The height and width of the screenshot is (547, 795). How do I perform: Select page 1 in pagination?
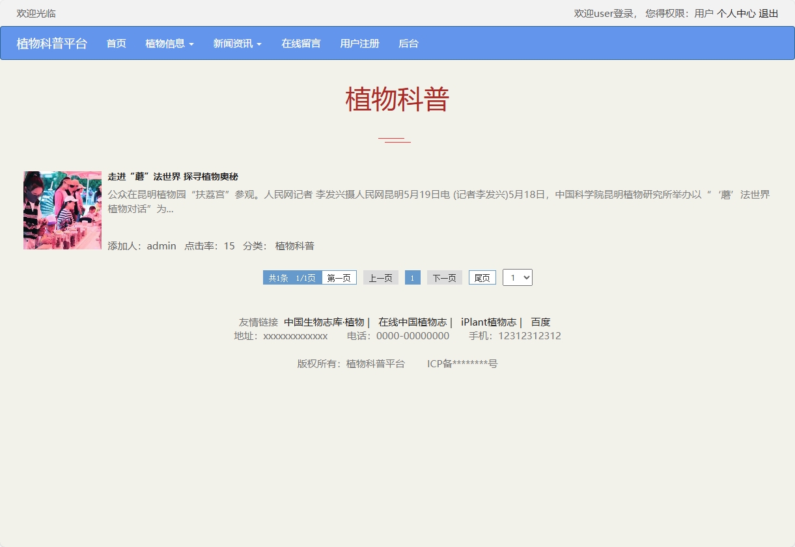(412, 278)
